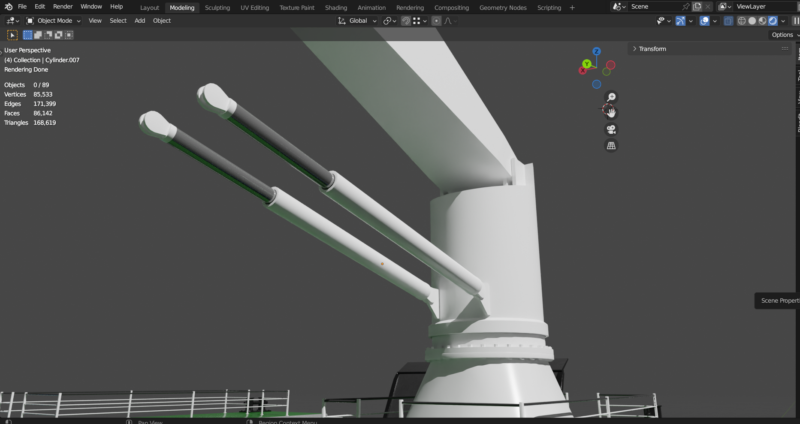The width and height of the screenshot is (800, 424).
Task: Open the viewport View menu
Action: click(x=95, y=21)
